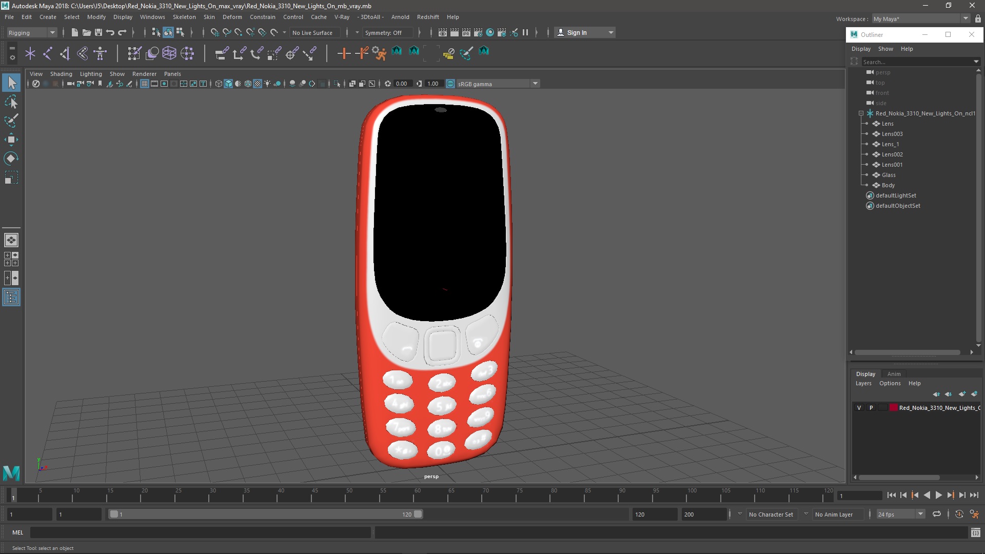Image resolution: width=985 pixels, height=554 pixels.
Task: Open the Rigging menu set dropdown
Action: coord(32,32)
